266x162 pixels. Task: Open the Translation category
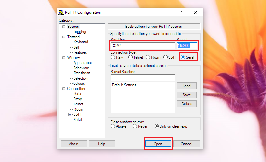click(82, 73)
